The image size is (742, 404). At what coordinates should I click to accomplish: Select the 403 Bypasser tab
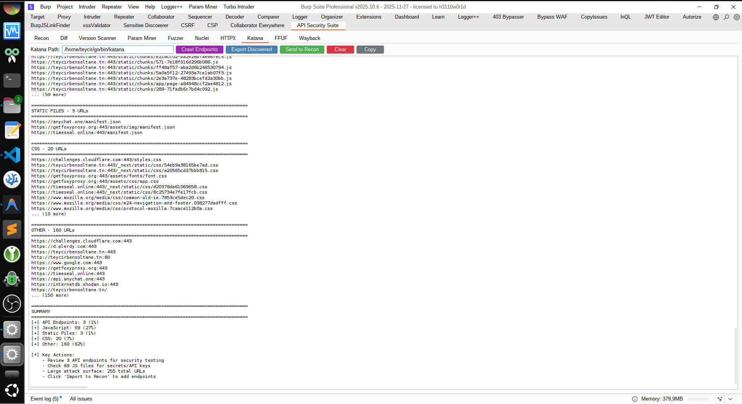pos(508,17)
